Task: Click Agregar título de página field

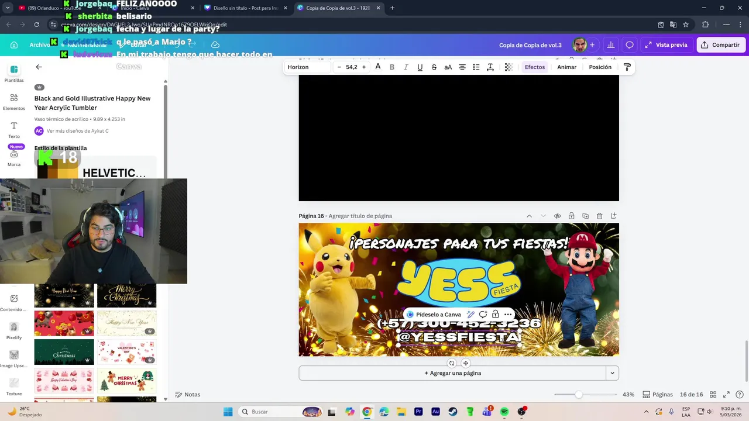Action: 360,216
